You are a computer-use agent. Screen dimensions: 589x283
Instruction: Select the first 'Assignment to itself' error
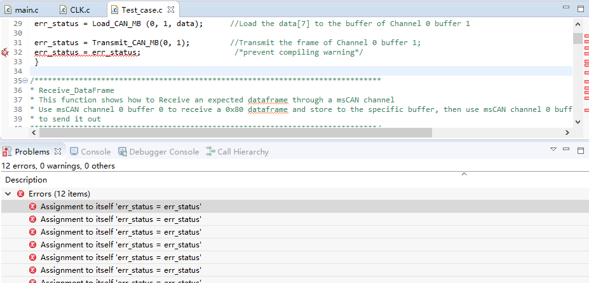[121, 207]
